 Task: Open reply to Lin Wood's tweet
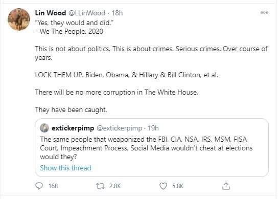pos(39,186)
